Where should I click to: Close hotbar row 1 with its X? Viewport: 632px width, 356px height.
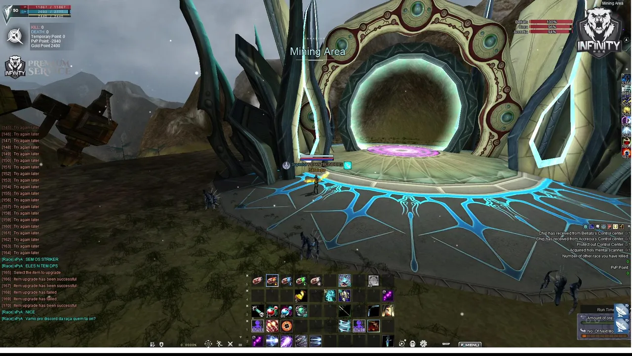tap(247, 321)
